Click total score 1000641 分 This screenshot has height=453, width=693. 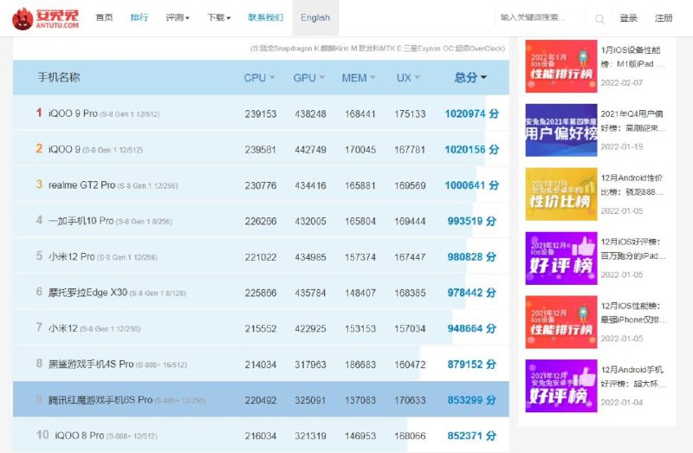click(x=471, y=185)
